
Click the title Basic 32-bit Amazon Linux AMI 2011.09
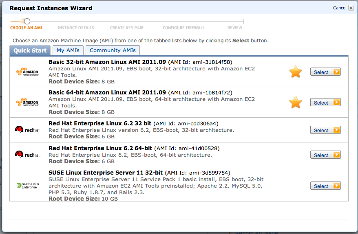tap(107, 62)
